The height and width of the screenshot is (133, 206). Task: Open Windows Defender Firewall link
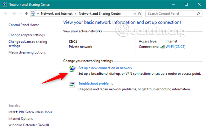point(29,125)
